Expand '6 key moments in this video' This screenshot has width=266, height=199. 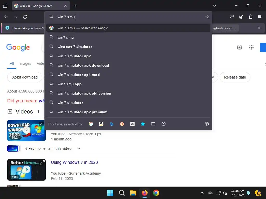(79, 148)
